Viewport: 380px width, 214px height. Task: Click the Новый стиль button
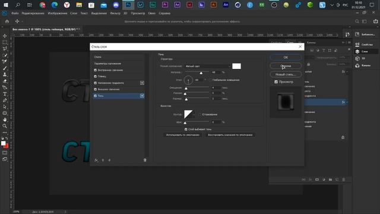[x=286, y=74]
